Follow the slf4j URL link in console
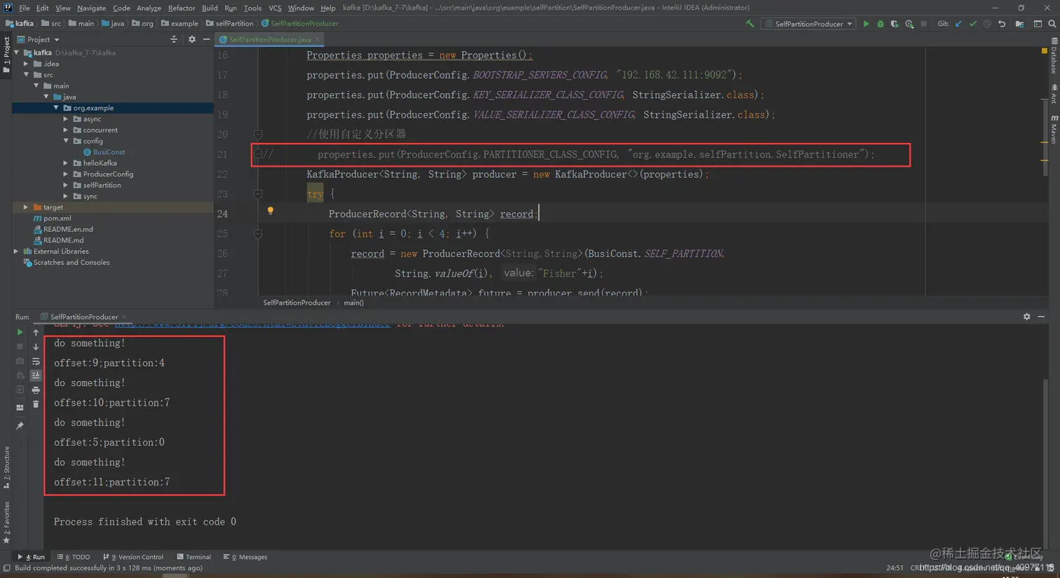Viewport: 1060px width, 578px height. click(x=252, y=324)
